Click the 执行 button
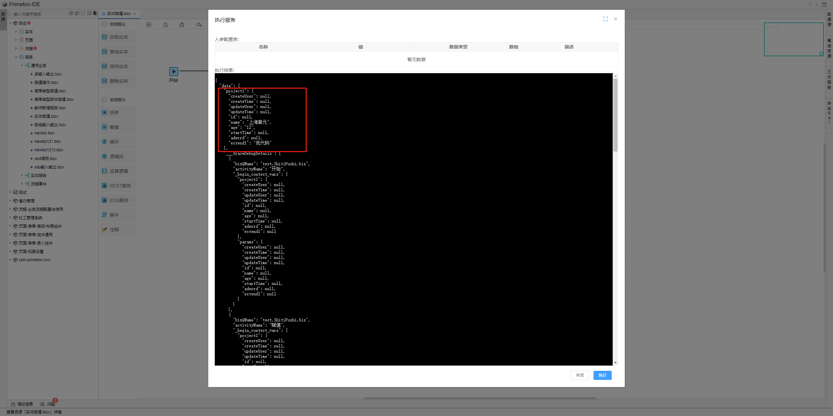This screenshot has width=833, height=416. (x=602, y=375)
